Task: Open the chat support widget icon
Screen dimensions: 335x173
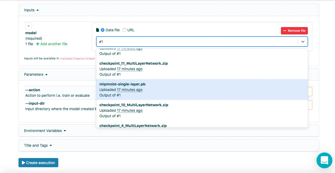Action: pos(324,160)
